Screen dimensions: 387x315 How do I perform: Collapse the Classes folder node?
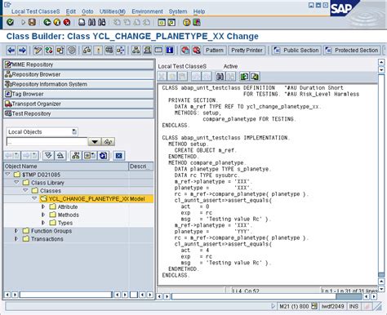25,190
